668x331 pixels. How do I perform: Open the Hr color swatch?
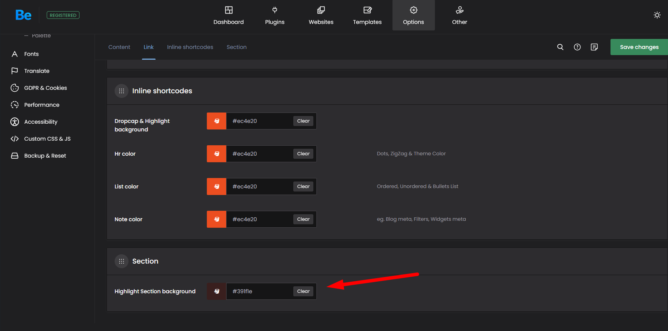pyautogui.click(x=216, y=154)
